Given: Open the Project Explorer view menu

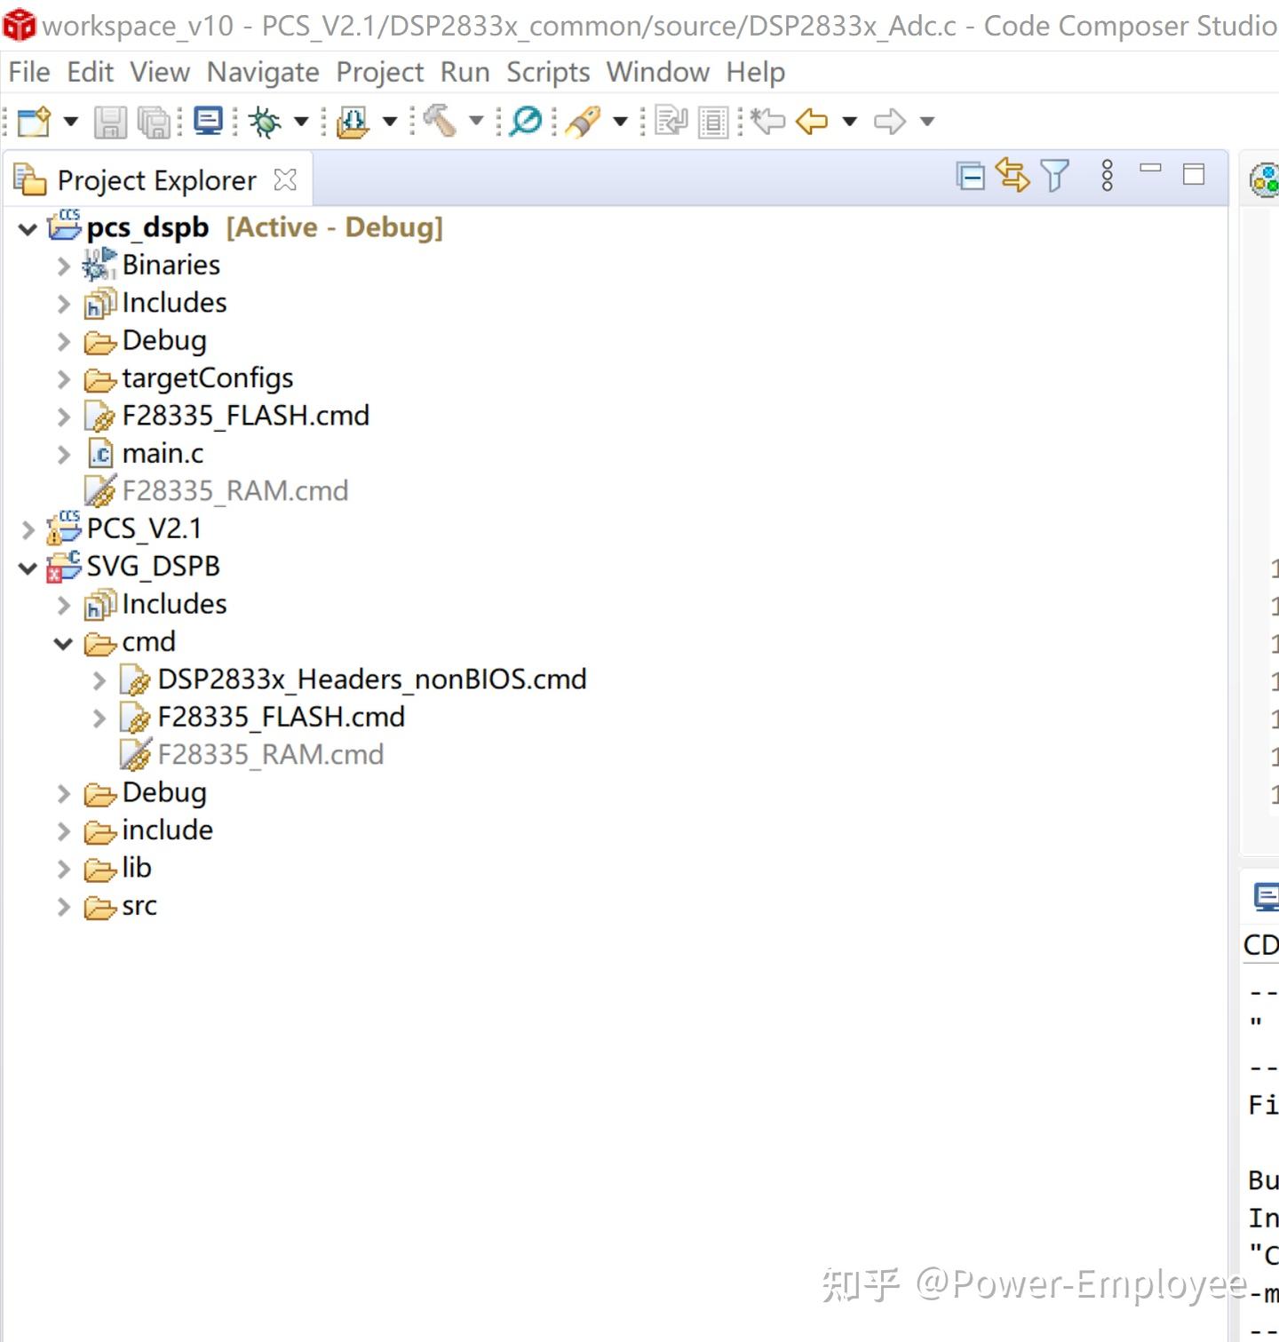Looking at the screenshot, I should pyautogui.click(x=1108, y=176).
